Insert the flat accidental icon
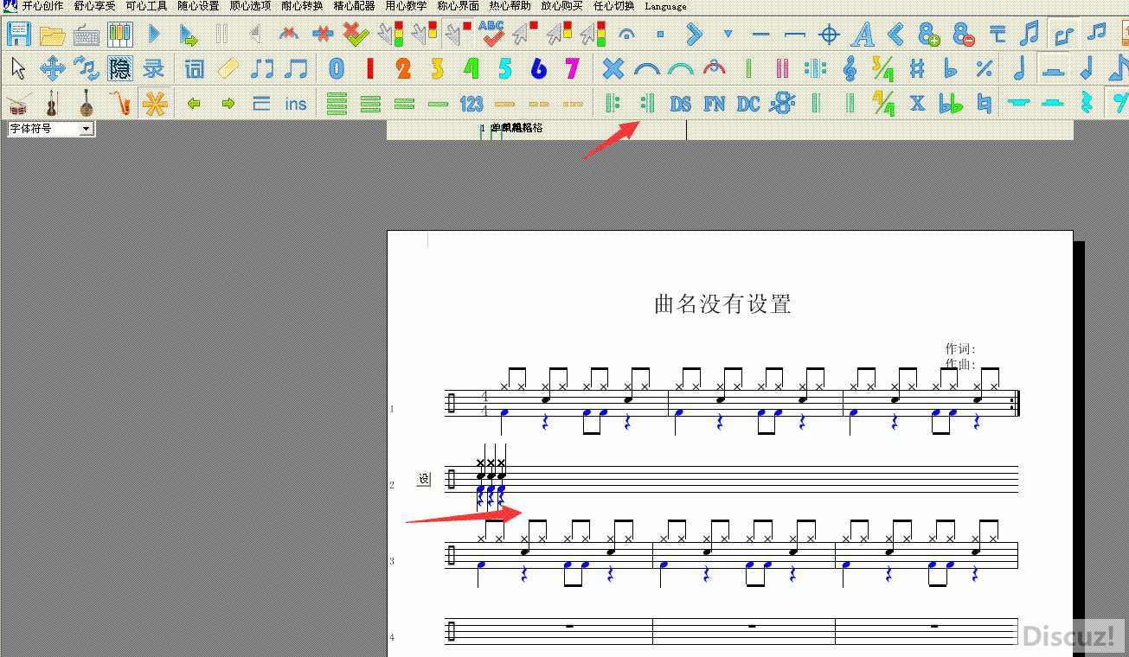The image size is (1129, 657). click(951, 68)
